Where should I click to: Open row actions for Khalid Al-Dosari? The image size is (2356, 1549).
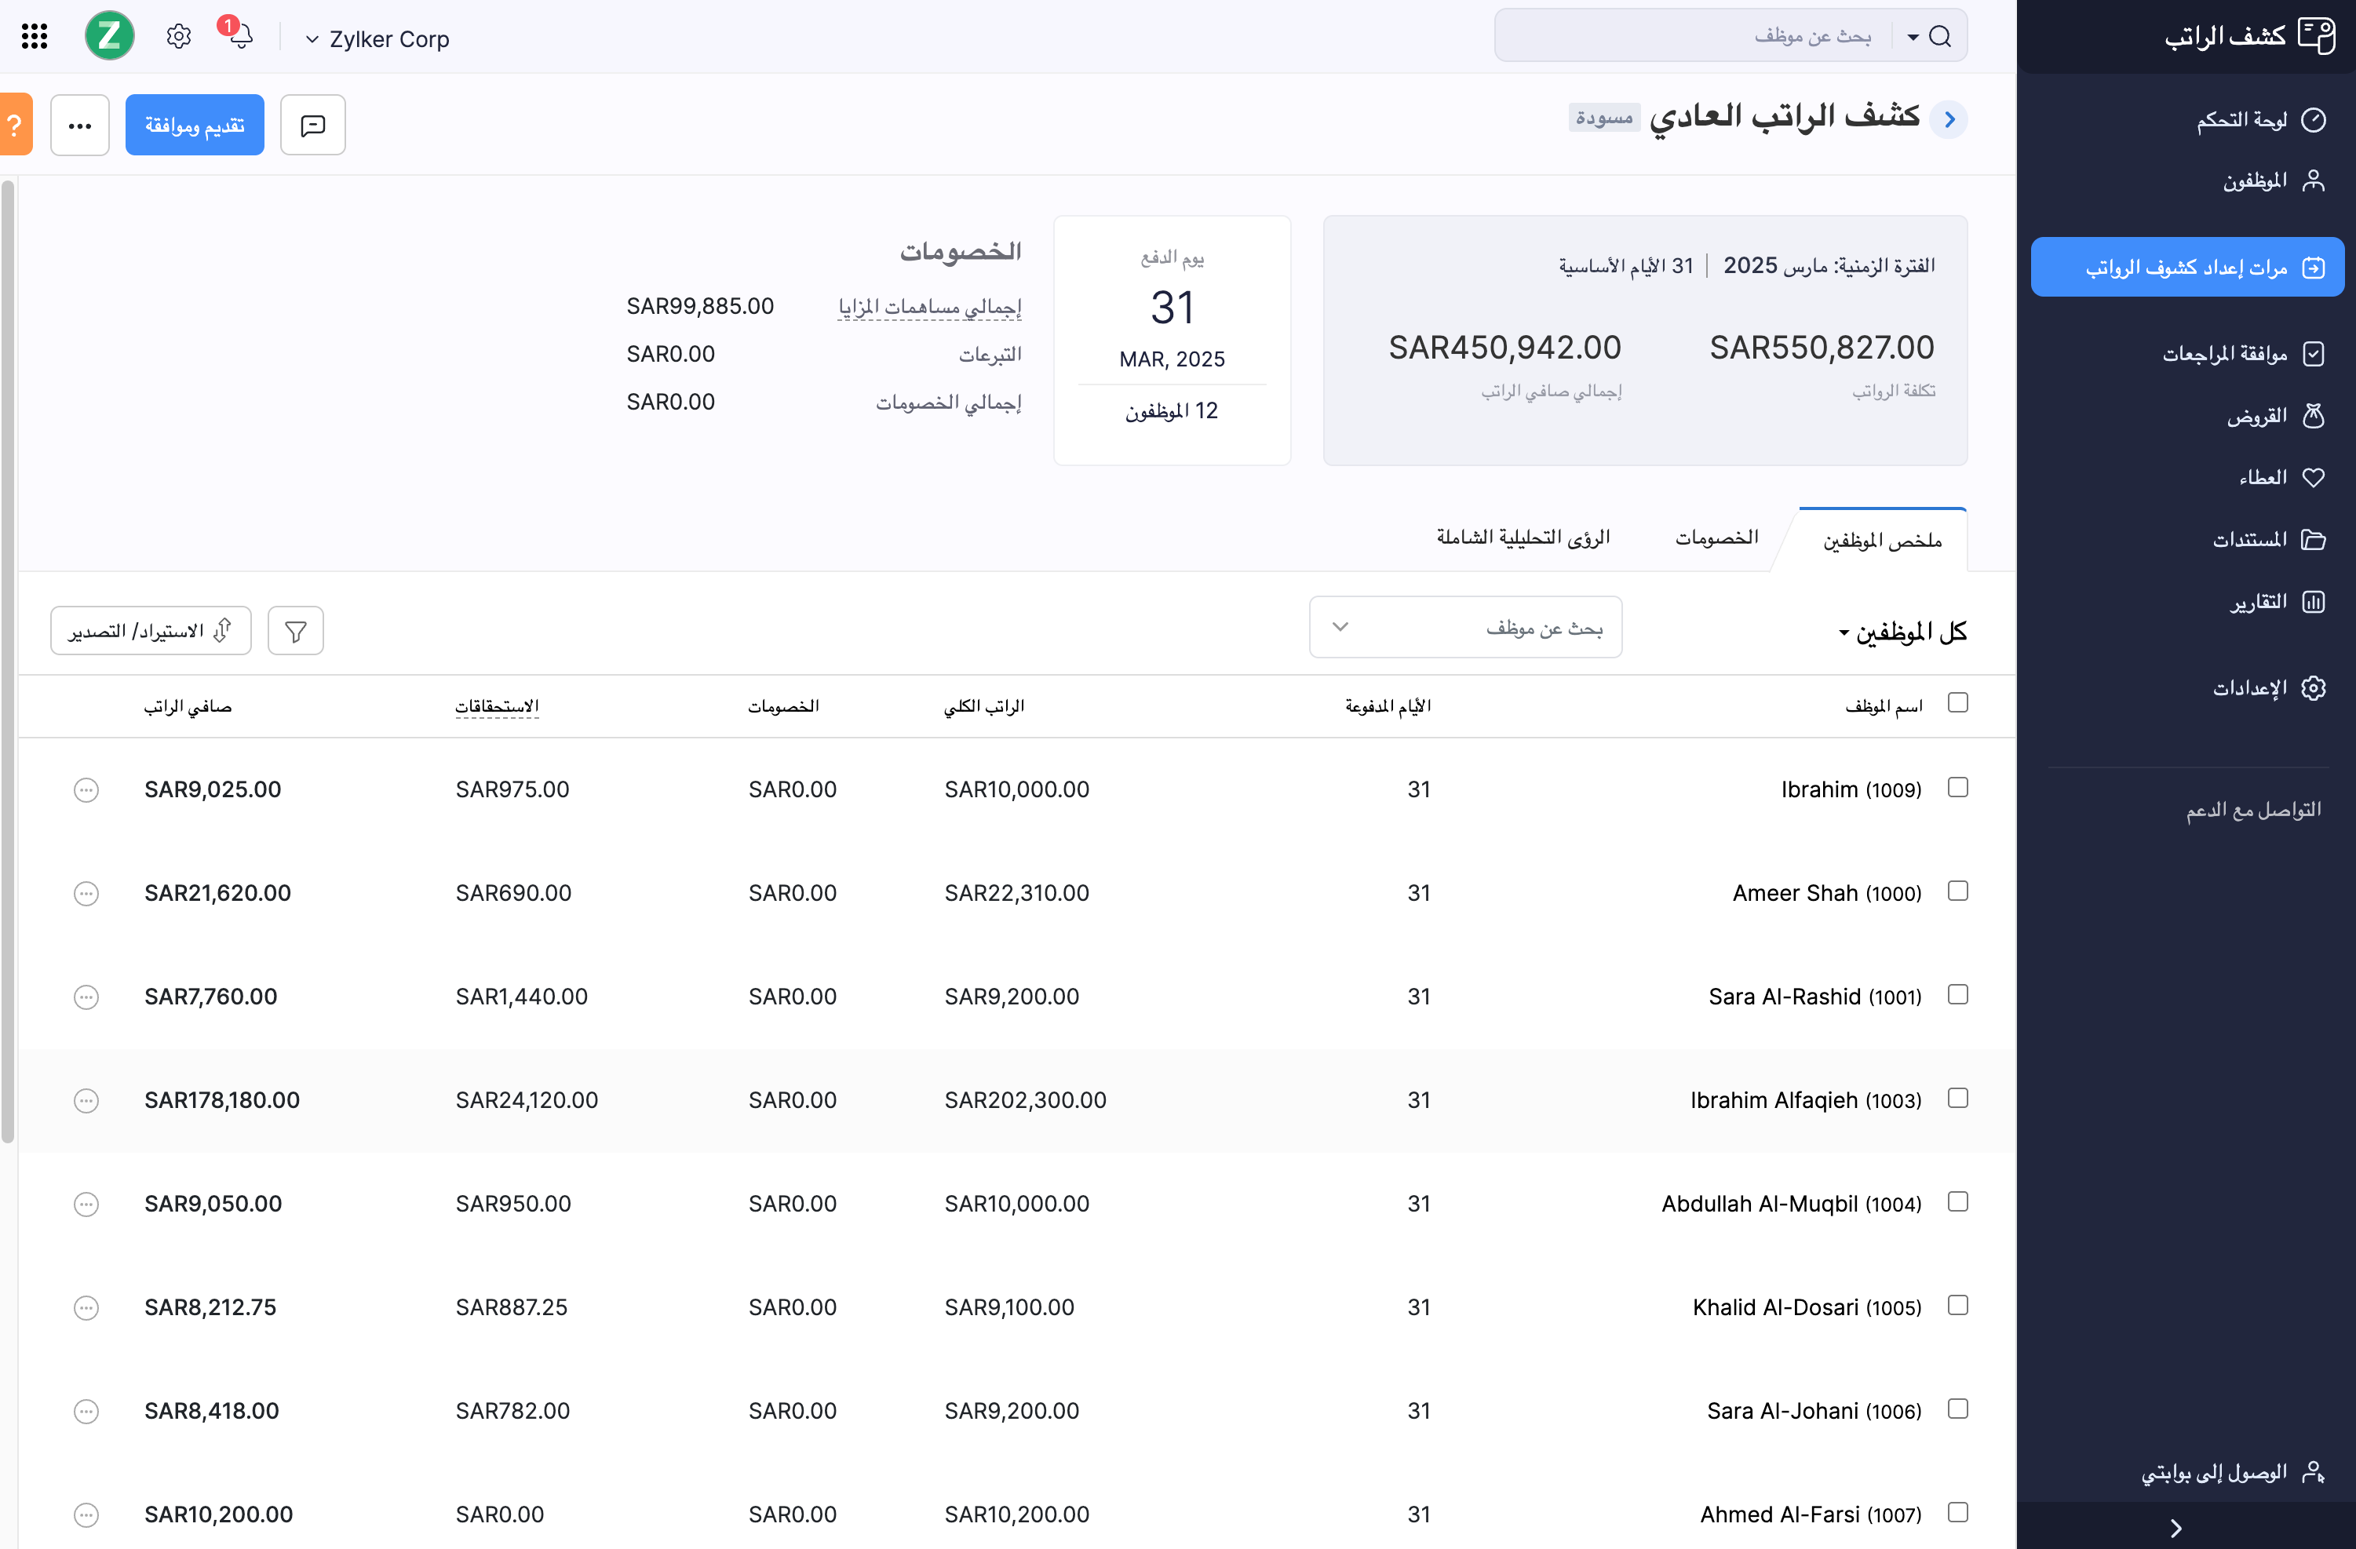(x=85, y=1307)
